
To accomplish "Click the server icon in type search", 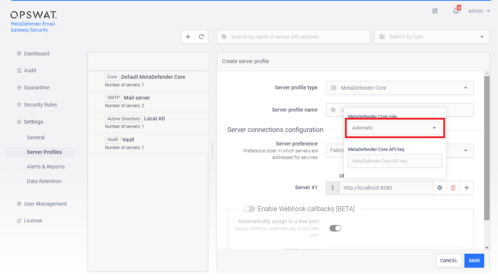I will [382, 37].
